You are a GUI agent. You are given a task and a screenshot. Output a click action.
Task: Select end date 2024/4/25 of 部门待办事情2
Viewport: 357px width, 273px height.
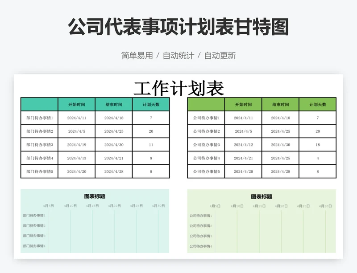[x=114, y=131]
